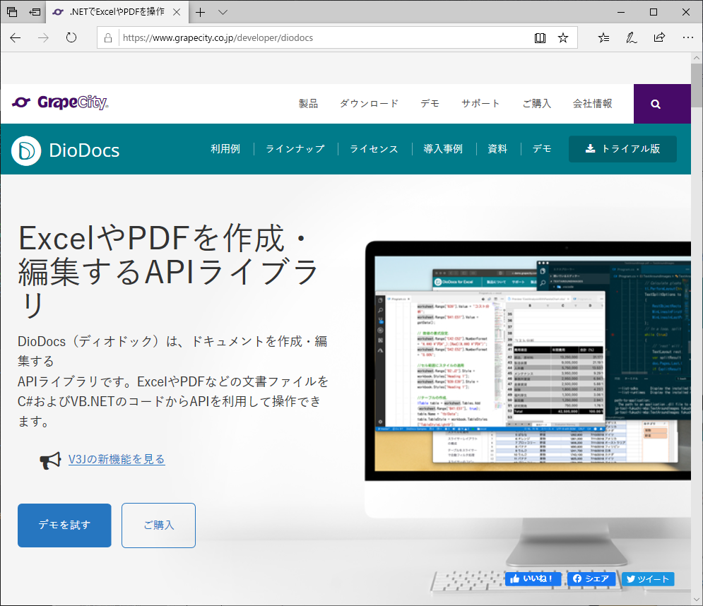Go to ライセンス in DioDocs bar
The image size is (703, 606).
[x=374, y=149]
